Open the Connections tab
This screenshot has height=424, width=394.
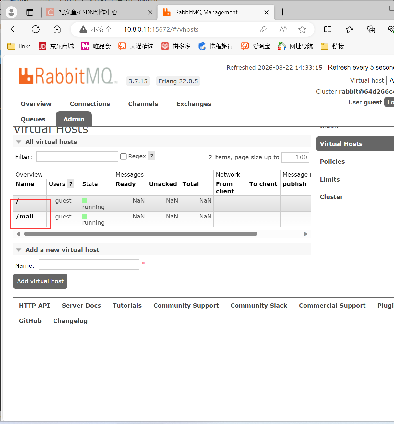click(x=90, y=104)
